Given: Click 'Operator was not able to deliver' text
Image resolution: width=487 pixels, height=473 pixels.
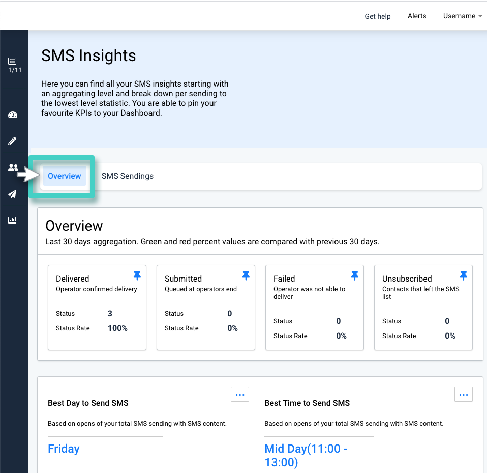Looking at the screenshot, I should [x=309, y=293].
